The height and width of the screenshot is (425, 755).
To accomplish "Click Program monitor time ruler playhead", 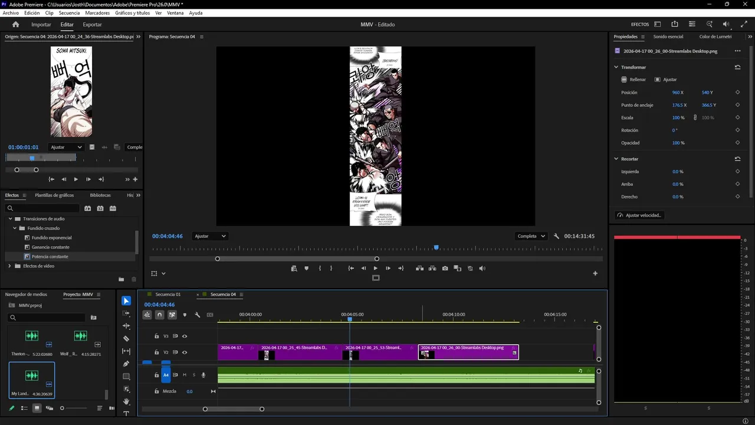I will 436,248.
